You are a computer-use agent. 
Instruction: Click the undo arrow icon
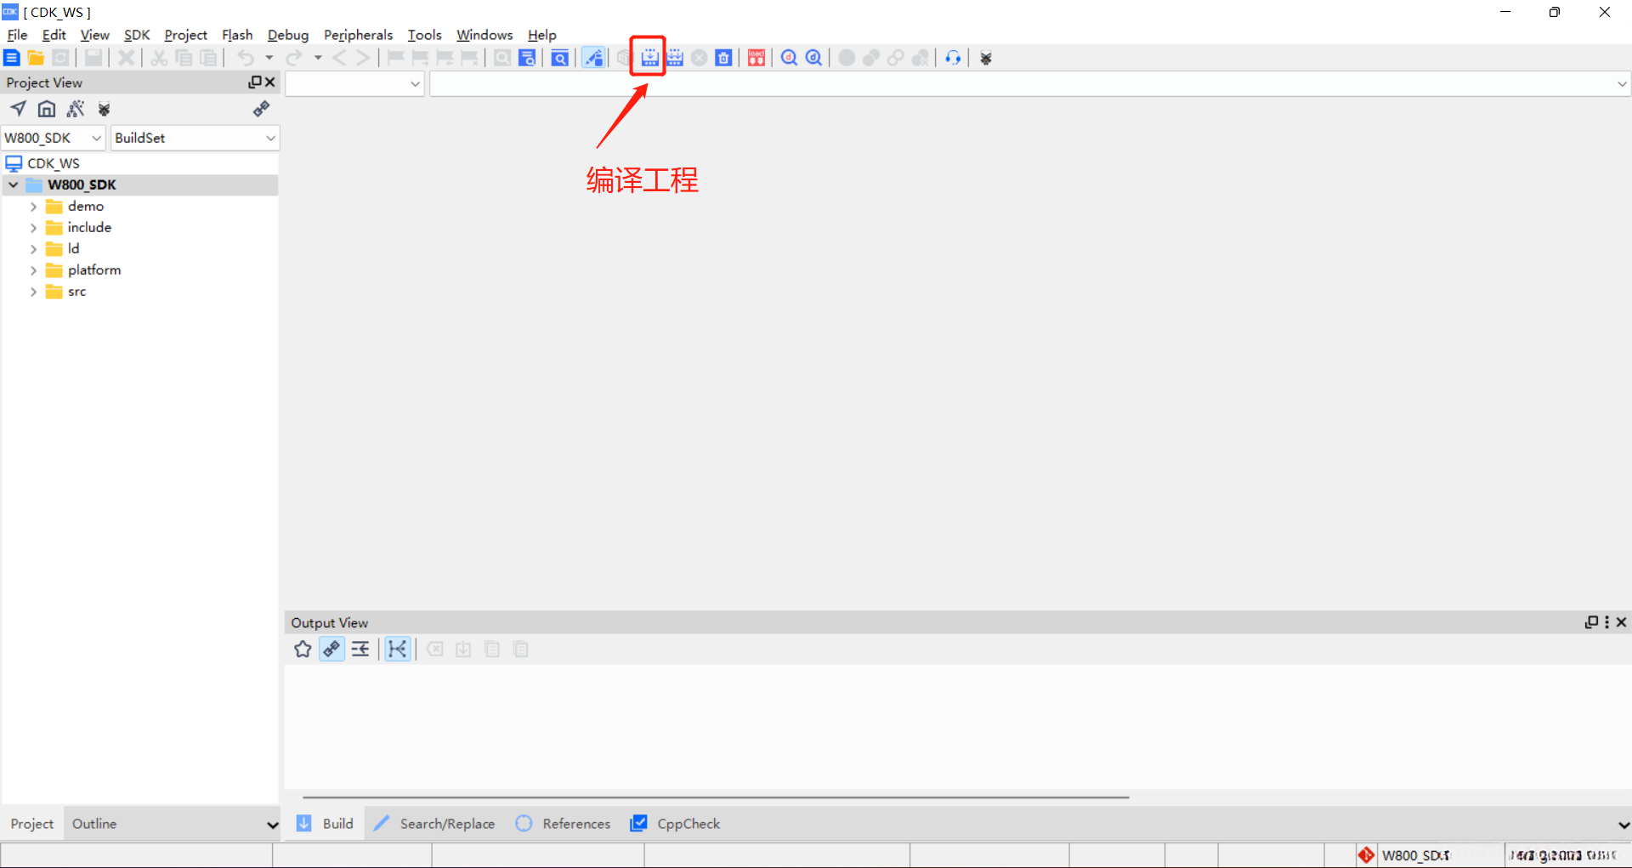pos(246,58)
